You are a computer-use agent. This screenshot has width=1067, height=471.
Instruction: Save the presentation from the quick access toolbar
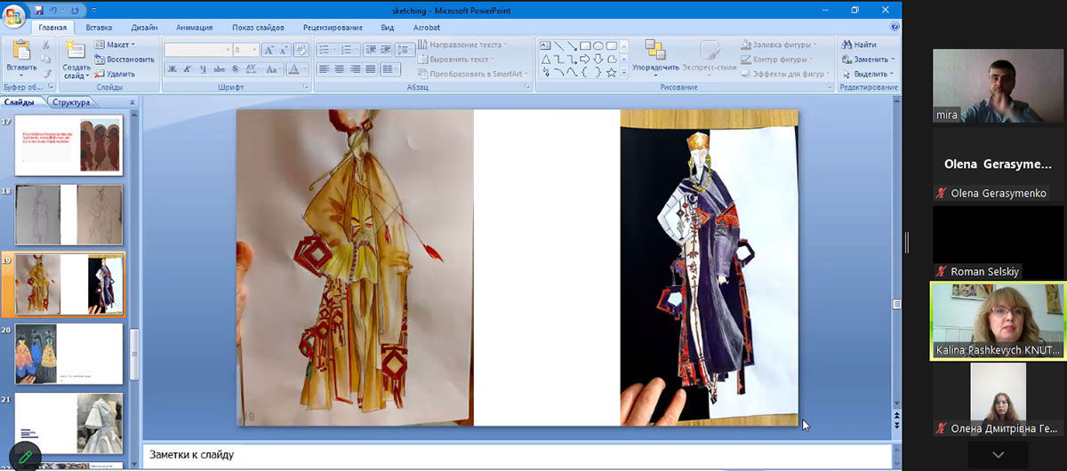(x=38, y=10)
